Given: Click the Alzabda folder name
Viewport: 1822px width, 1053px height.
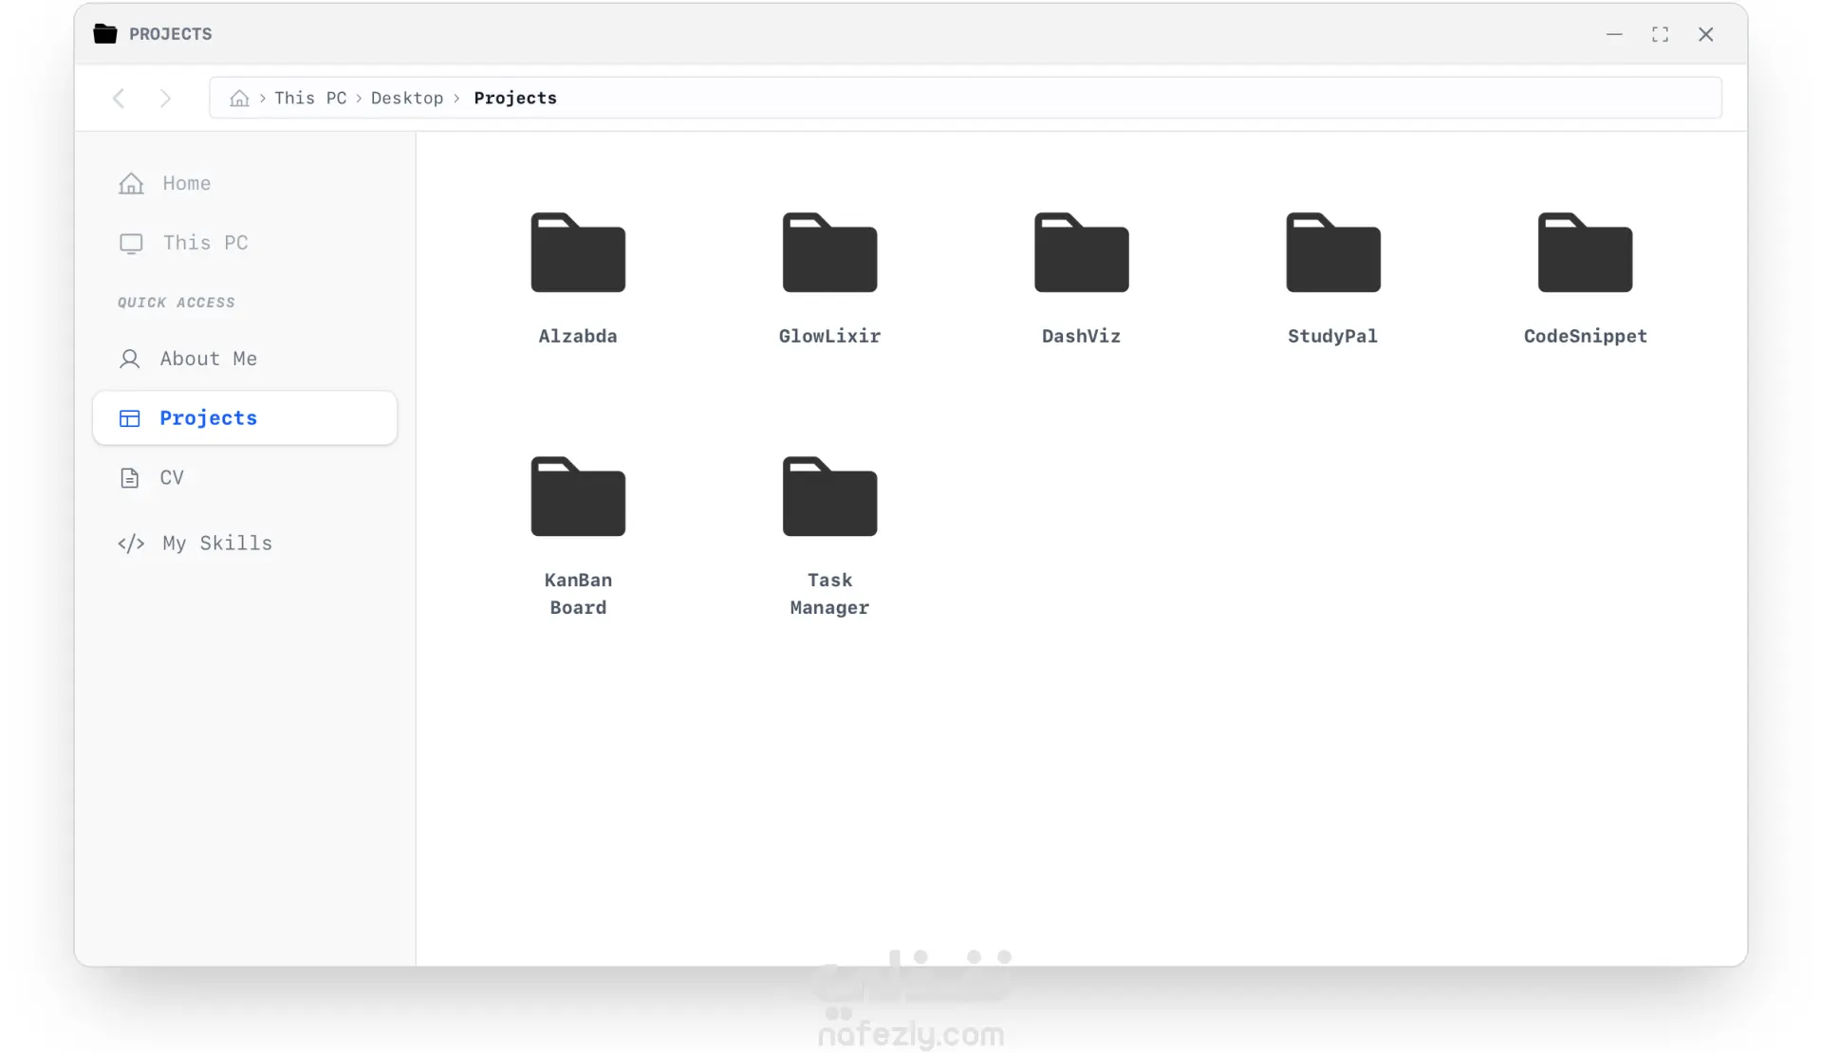Looking at the screenshot, I should click(x=578, y=336).
